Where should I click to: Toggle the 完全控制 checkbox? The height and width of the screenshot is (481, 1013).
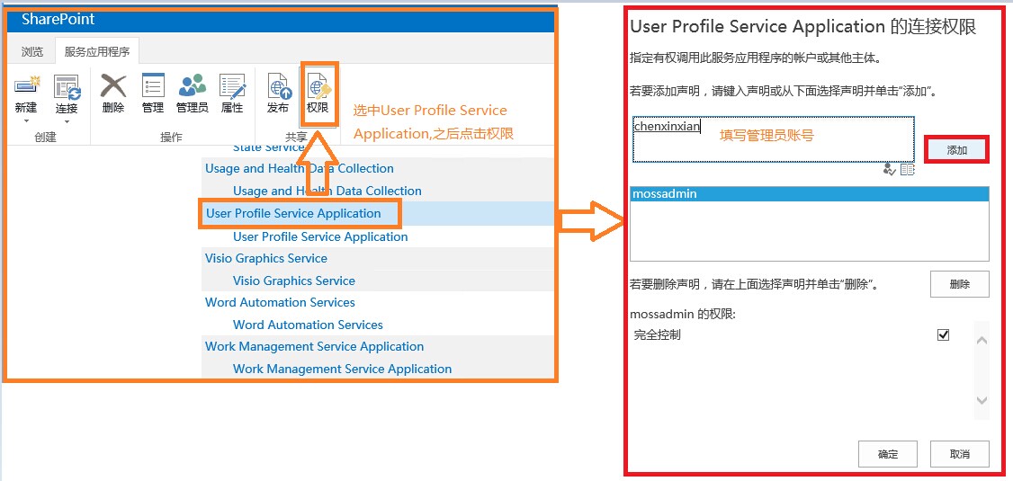pos(943,335)
